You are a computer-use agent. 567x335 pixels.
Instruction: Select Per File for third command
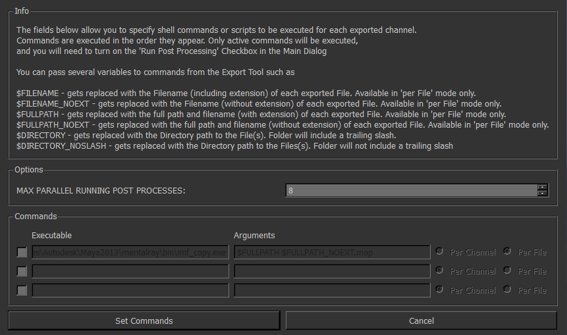(x=507, y=290)
